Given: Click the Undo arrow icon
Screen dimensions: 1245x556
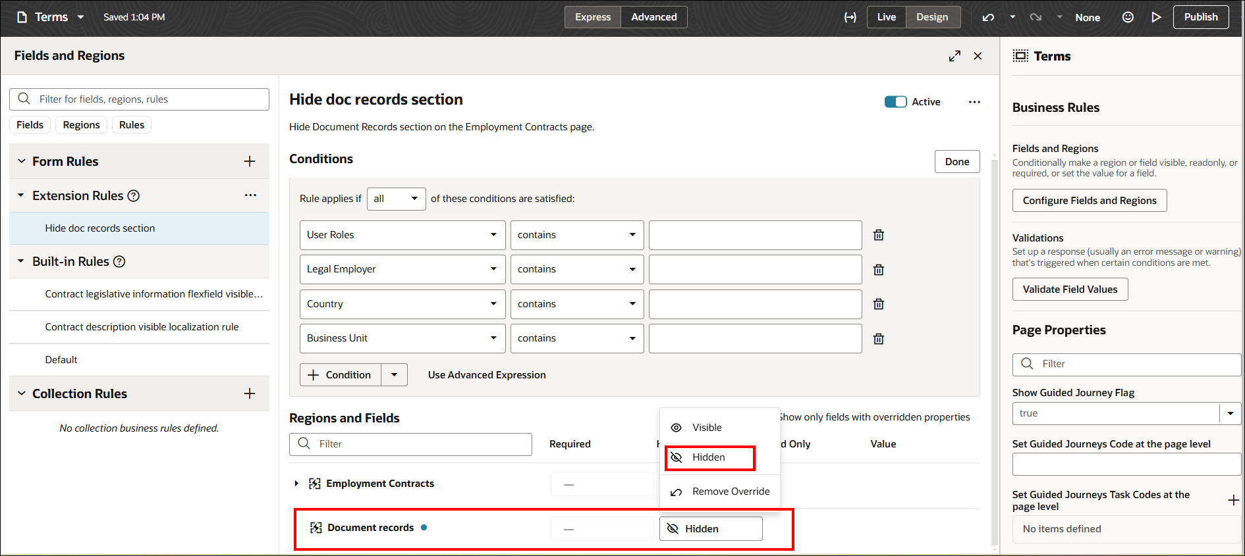Looking at the screenshot, I should click(x=988, y=17).
